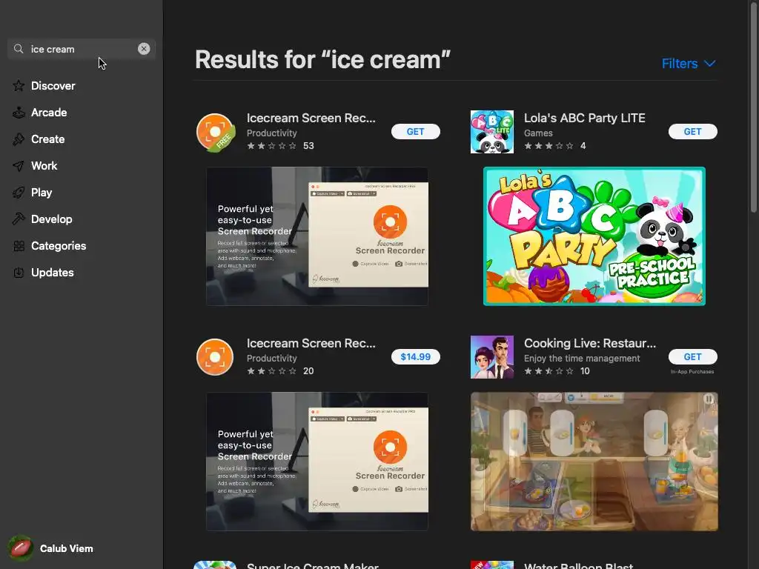759x569 pixels.
Task: Click the "Games" category under Lola's ABC Party
Action: [x=538, y=133]
